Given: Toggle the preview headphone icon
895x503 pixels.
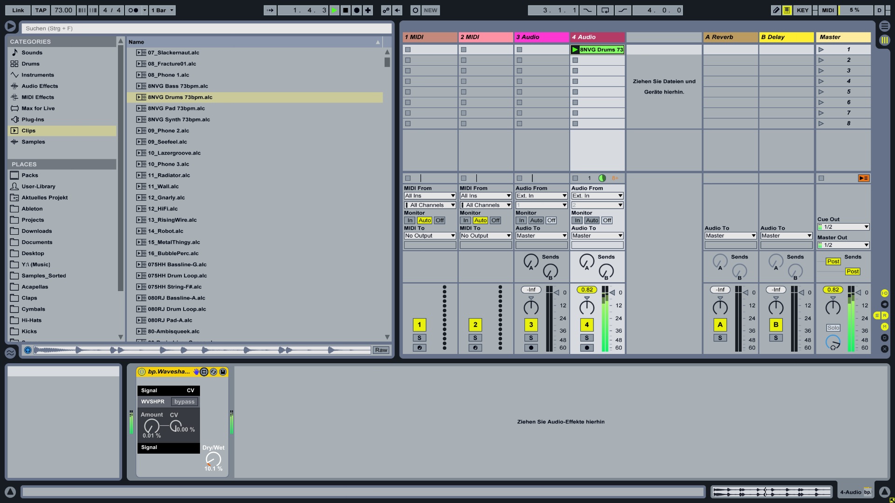Looking at the screenshot, I should [x=28, y=350].
